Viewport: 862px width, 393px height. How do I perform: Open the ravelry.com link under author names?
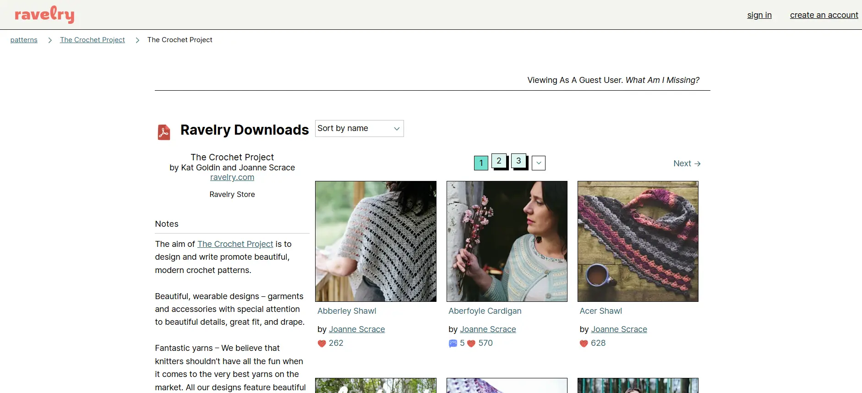click(232, 177)
